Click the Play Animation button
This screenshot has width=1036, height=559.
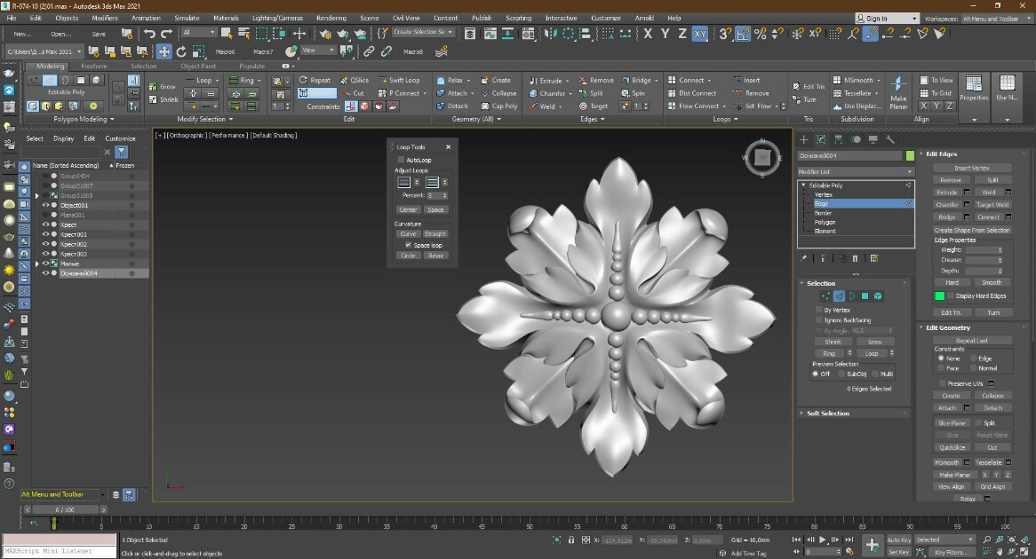click(x=823, y=539)
